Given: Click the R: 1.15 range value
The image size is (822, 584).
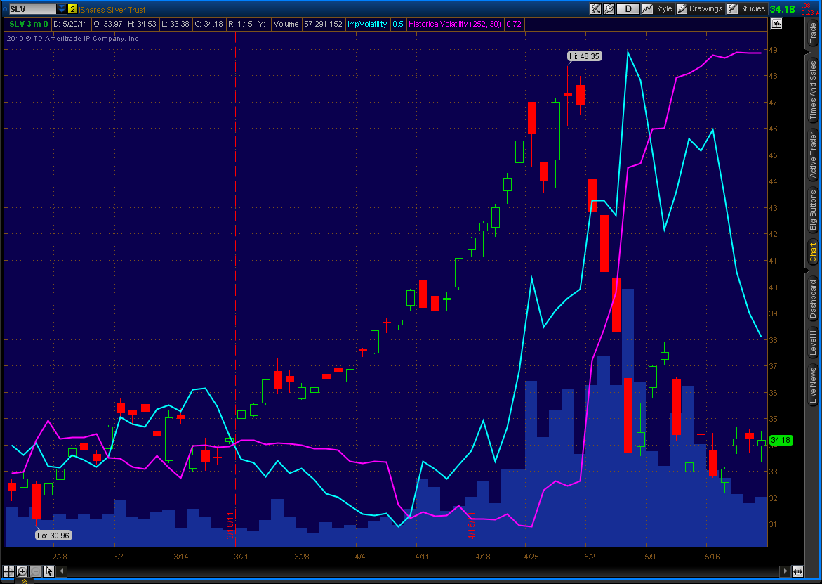Looking at the screenshot, I should click(241, 24).
